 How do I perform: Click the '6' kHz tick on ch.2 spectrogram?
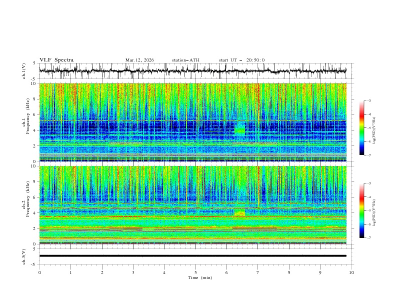pos(35,197)
